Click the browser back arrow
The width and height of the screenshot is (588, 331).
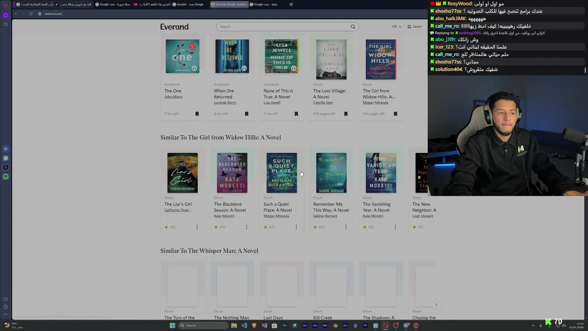pyautogui.click(x=16, y=14)
